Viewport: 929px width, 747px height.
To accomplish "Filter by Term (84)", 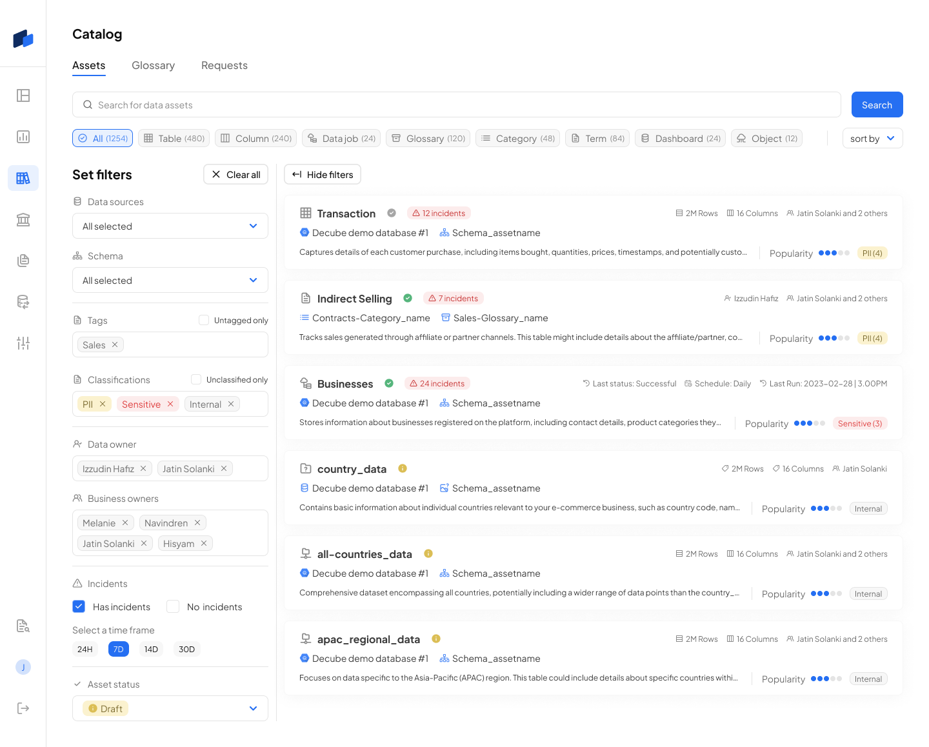I will click(597, 138).
